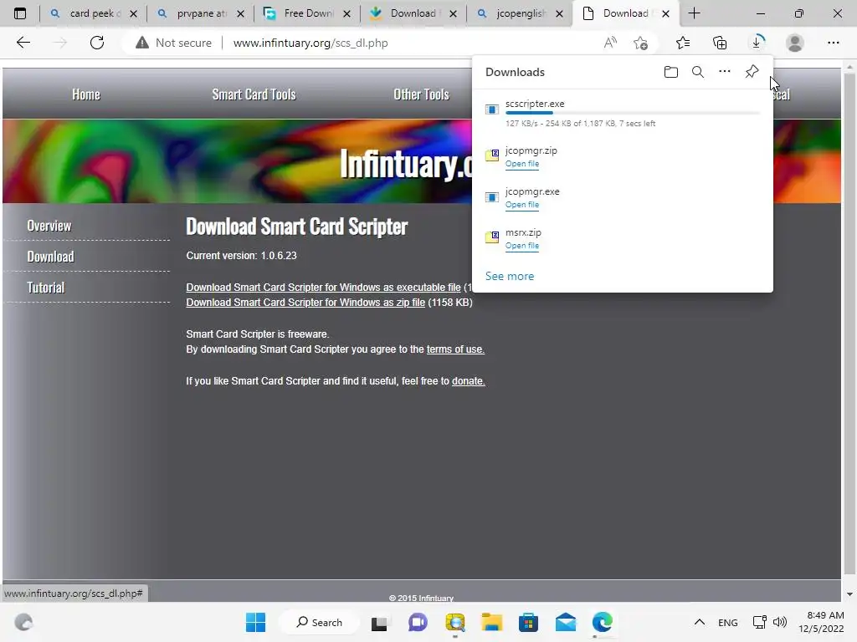The image size is (857, 642).
Task: Go back with the browser back arrow
Action: coord(23,43)
